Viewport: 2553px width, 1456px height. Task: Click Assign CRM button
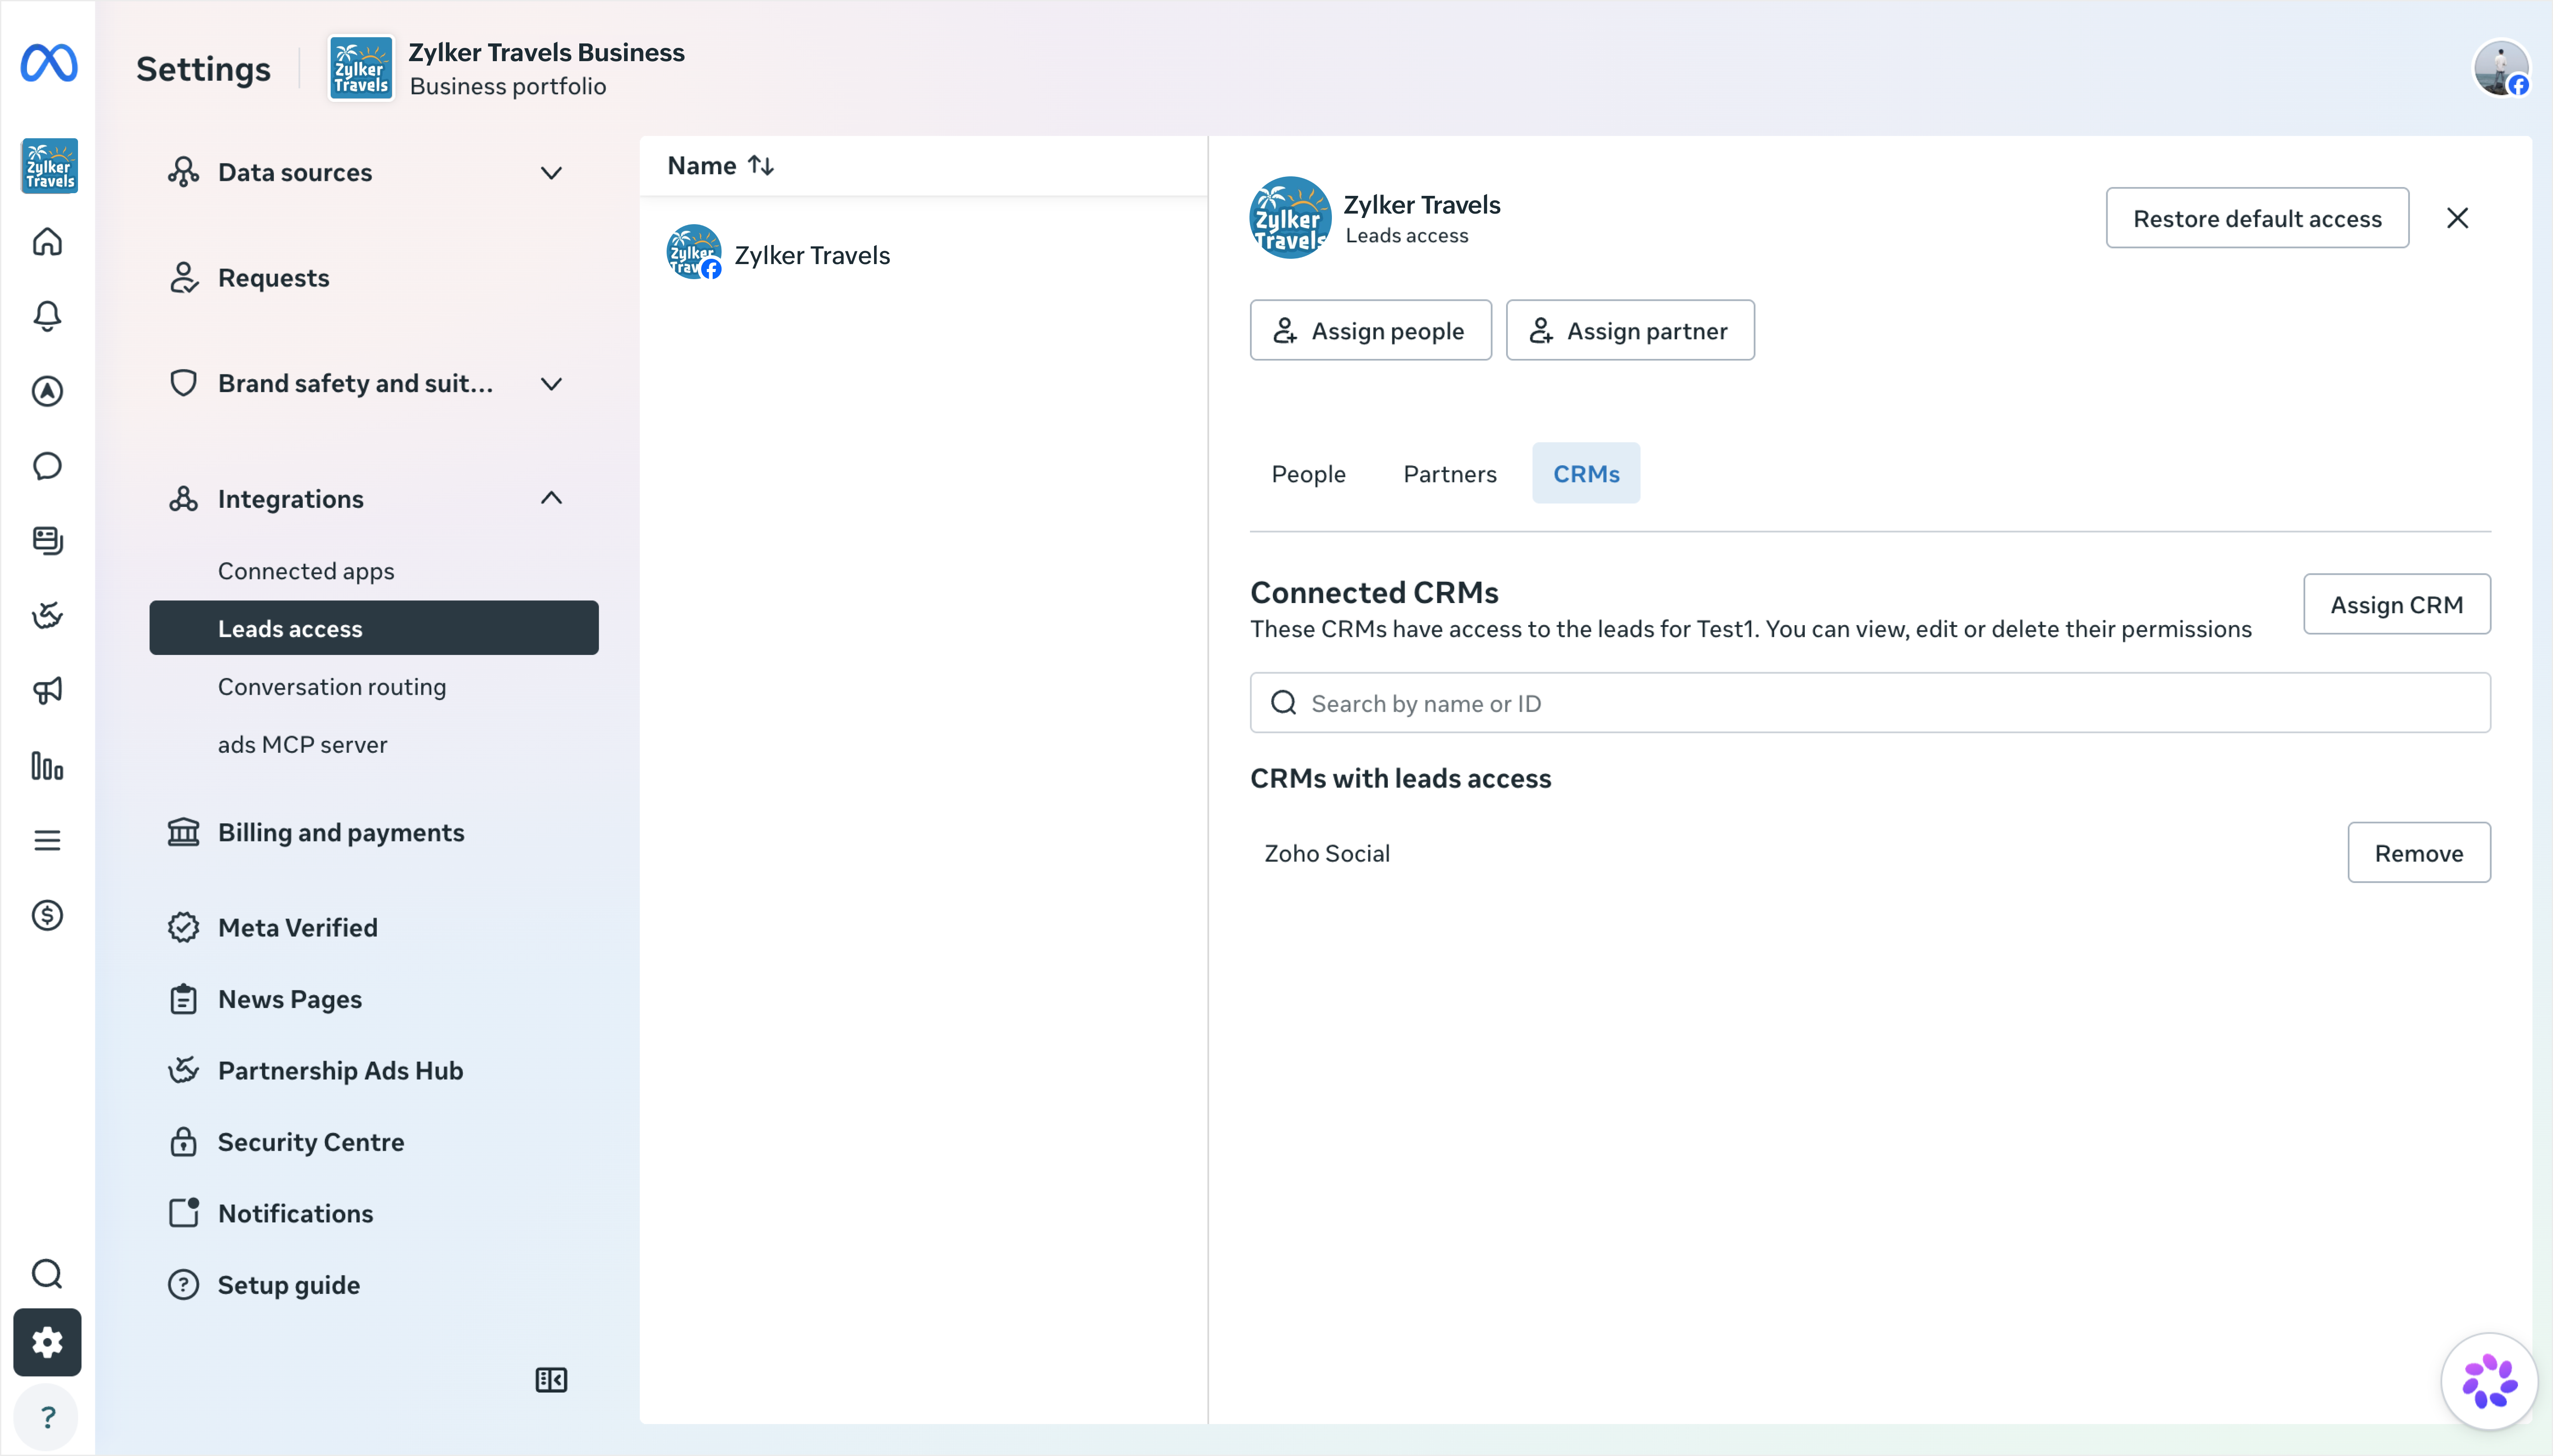pyautogui.click(x=2397, y=604)
